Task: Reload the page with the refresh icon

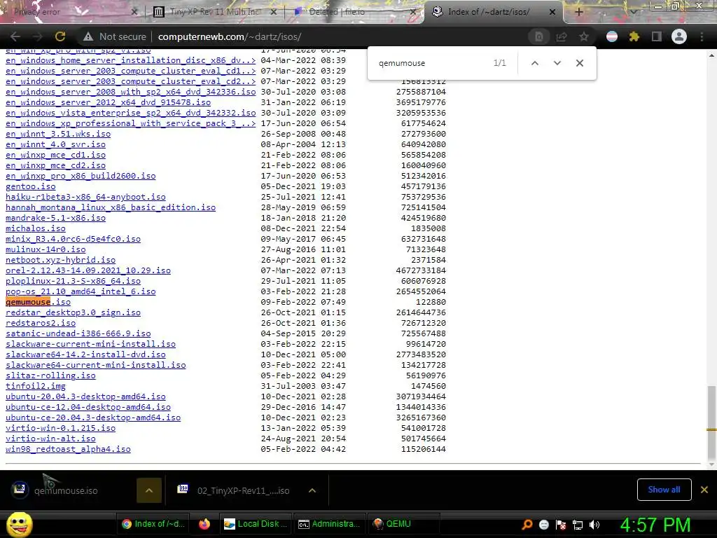Action: (x=60, y=36)
